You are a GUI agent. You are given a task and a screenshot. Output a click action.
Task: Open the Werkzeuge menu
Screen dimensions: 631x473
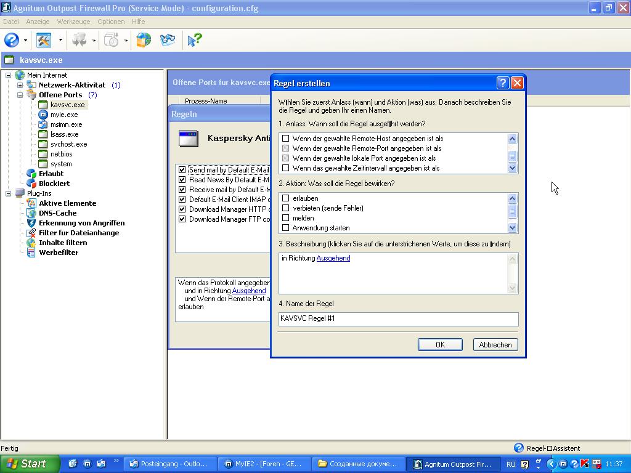74,22
